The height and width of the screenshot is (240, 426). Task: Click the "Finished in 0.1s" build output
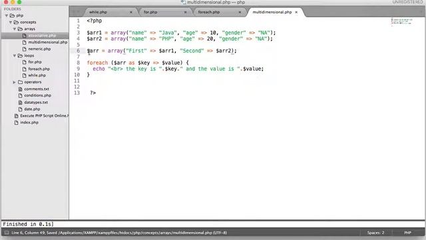coord(28,224)
